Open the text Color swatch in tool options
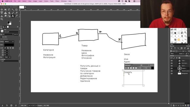Viewport: 190px width, 107px height. point(9,45)
